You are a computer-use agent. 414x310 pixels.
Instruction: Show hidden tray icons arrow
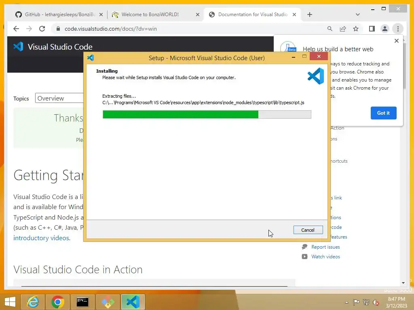(346, 302)
